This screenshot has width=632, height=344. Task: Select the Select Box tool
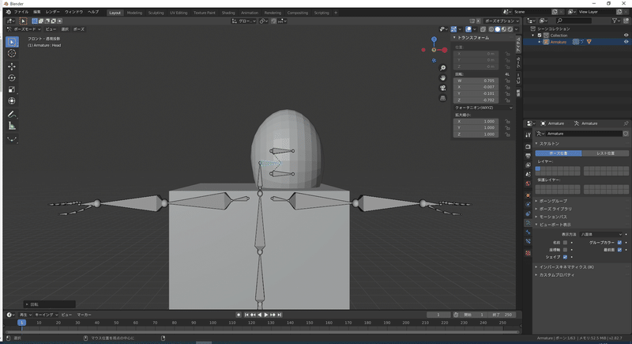point(12,42)
